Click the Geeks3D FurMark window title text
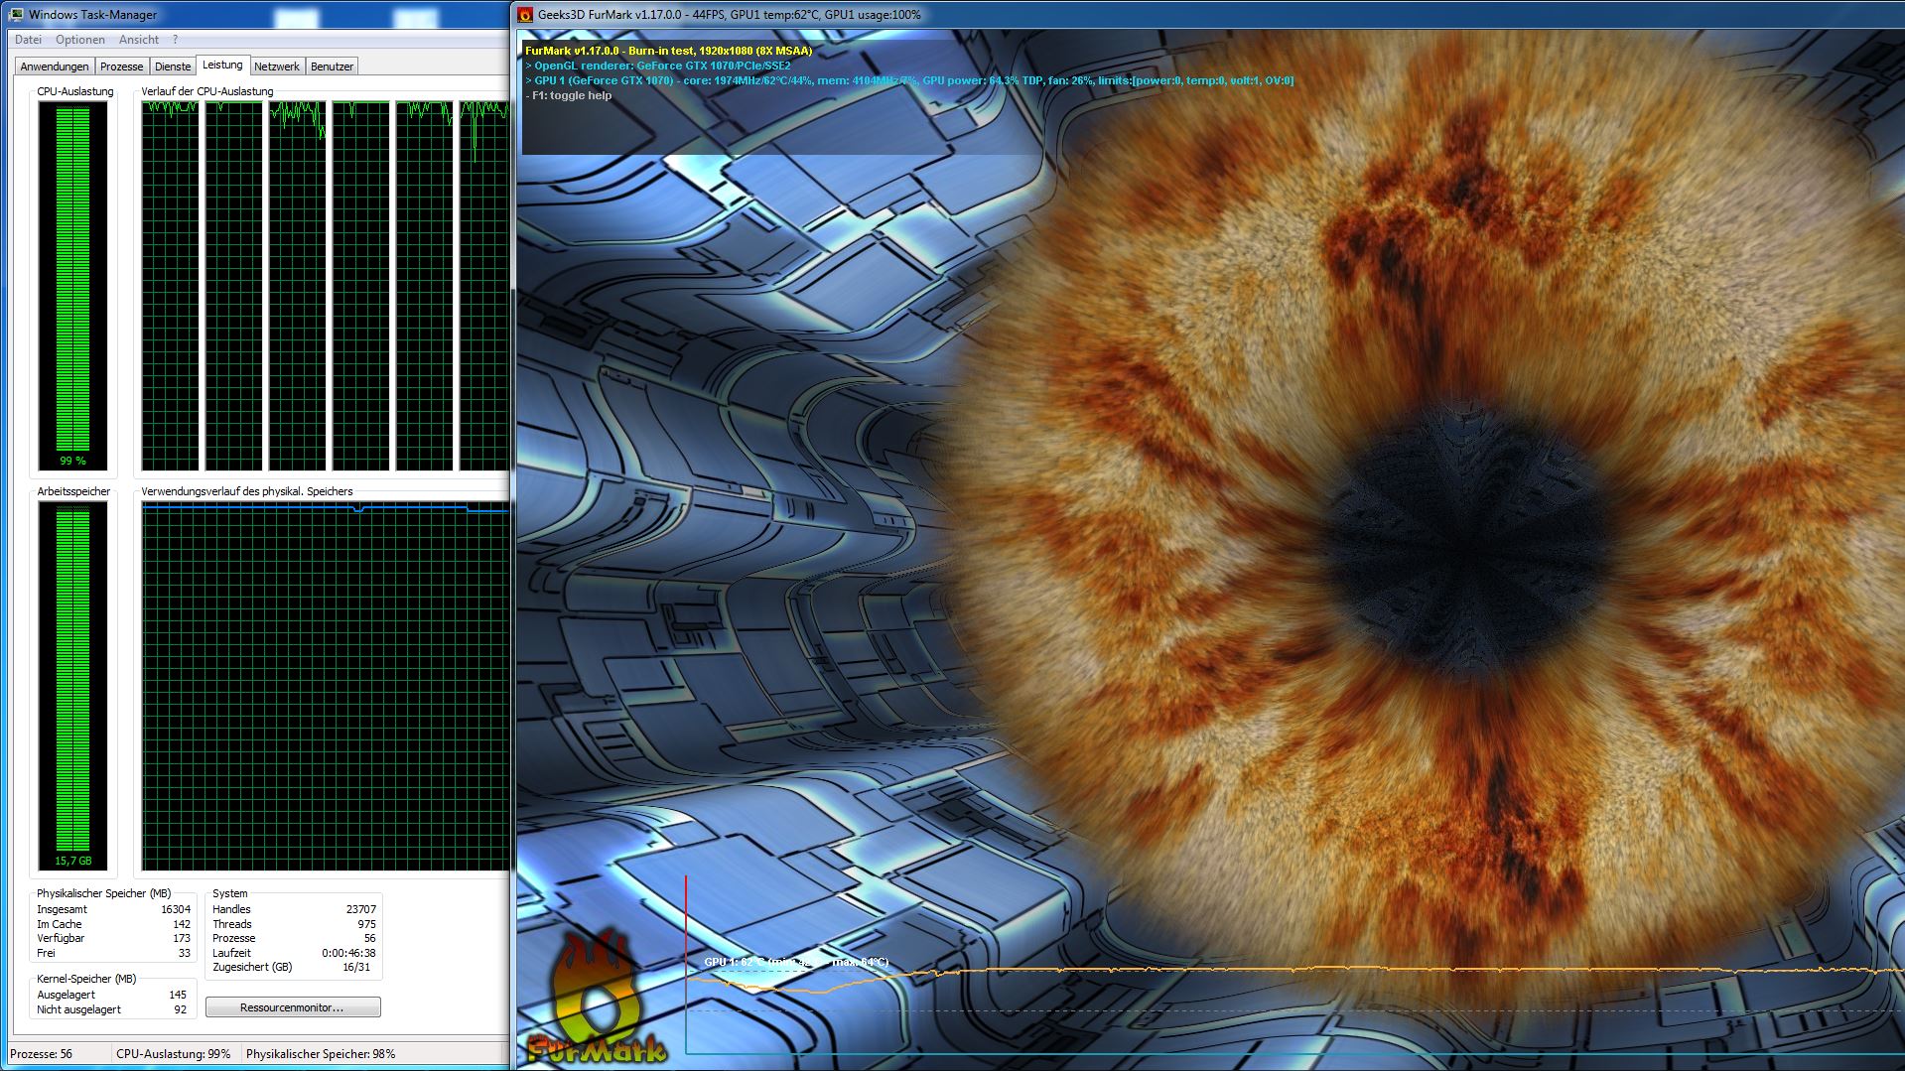1905x1071 pixels. [x=730, y=15]
